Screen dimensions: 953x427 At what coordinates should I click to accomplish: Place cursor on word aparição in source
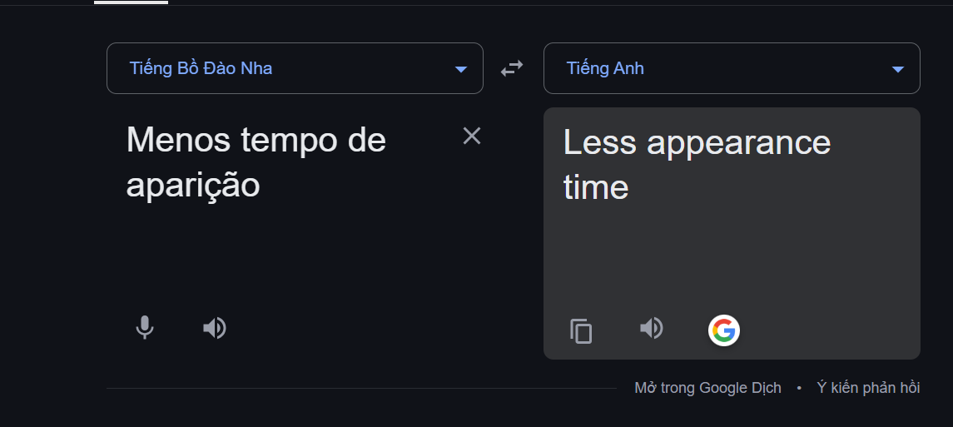(x=193, y=186)
